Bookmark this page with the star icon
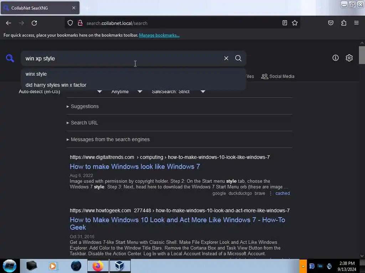This screenshot has height=273, width=365. (295, 23)
